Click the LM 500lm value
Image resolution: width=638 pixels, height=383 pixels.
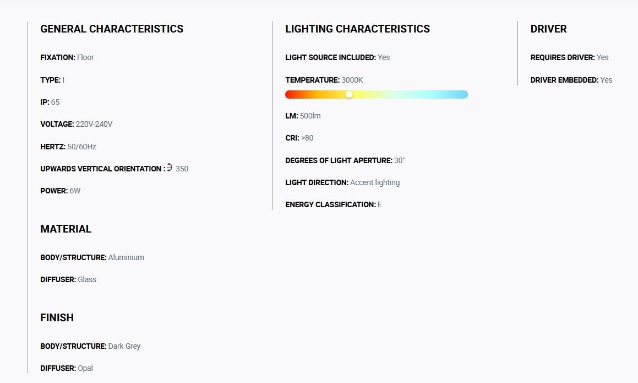(310, 116)
